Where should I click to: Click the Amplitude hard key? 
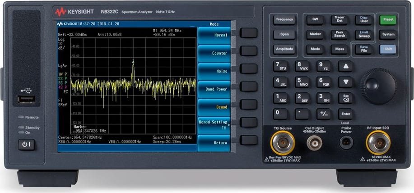[284, 49]
